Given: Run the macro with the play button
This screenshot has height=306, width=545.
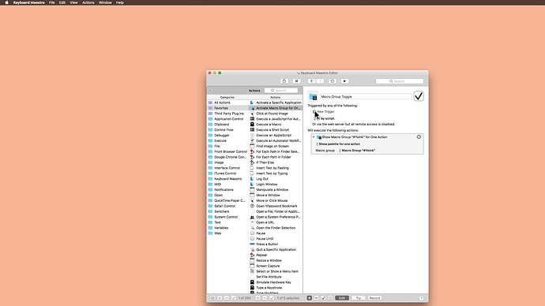Looking at the screenshot, I should coord(344,80).
